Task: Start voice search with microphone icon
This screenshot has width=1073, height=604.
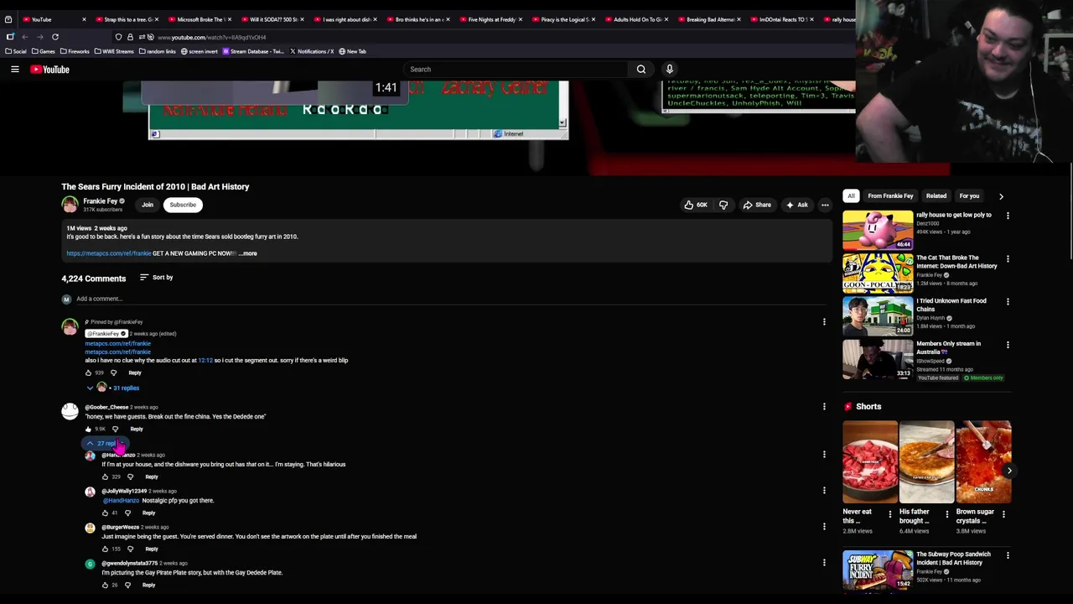Action: (x=670, y=70)
